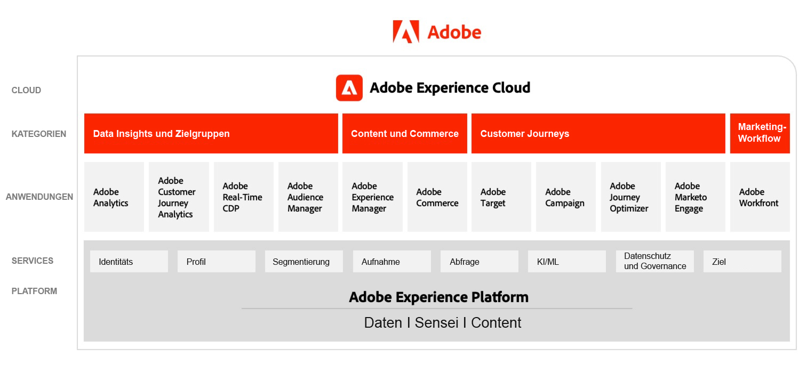Open the Adobe Campaign tile
The height and width of the screenshot is (365, 807).
(x=566, y=197)
